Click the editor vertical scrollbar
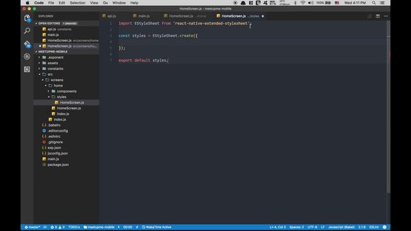This screenshot has width=411, height=231. click(389, 107)
